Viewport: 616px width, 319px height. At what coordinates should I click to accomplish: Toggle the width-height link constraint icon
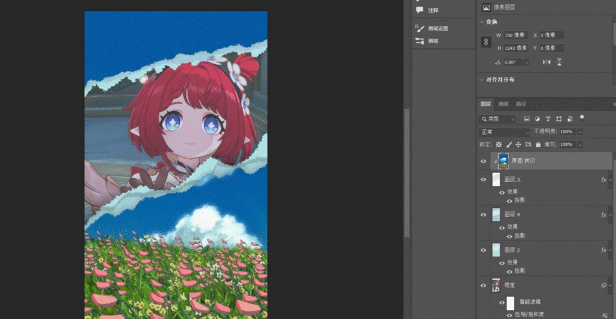pos(486,41)
